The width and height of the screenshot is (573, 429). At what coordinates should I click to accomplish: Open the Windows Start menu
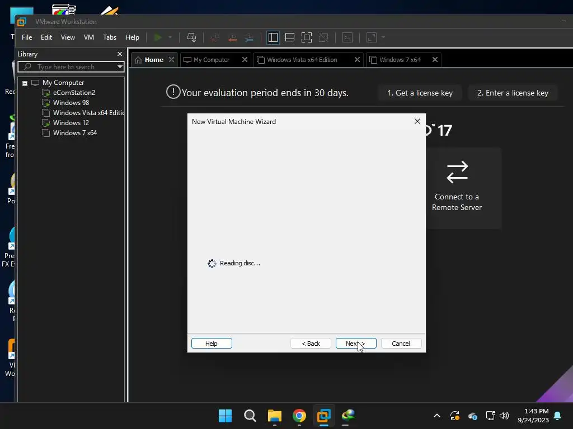click(225, 416)
